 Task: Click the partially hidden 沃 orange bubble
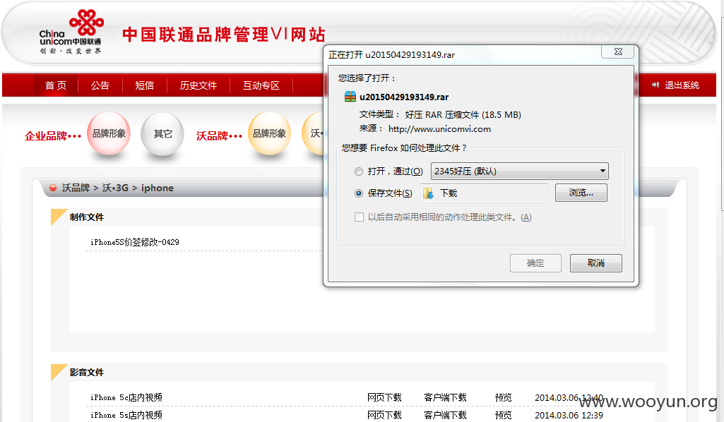[x=313, y=133]
